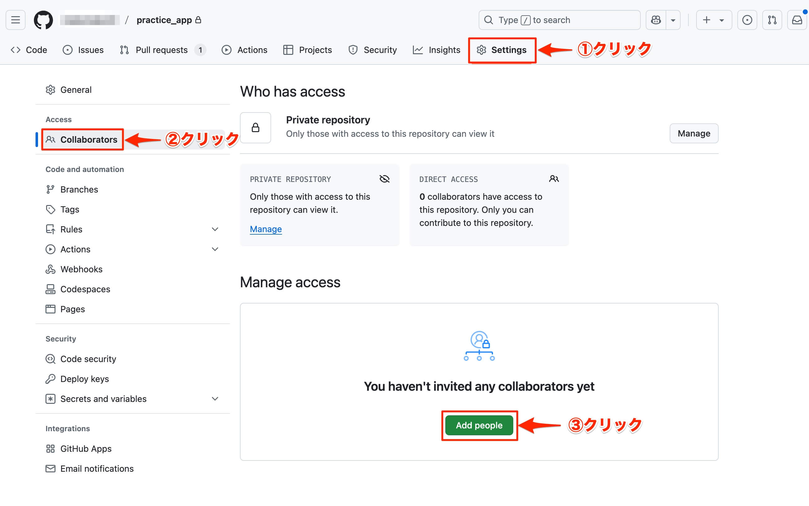Click the Private repository heading text
Viewport: 809px width, 506px height.
click(x=328, y=120)
